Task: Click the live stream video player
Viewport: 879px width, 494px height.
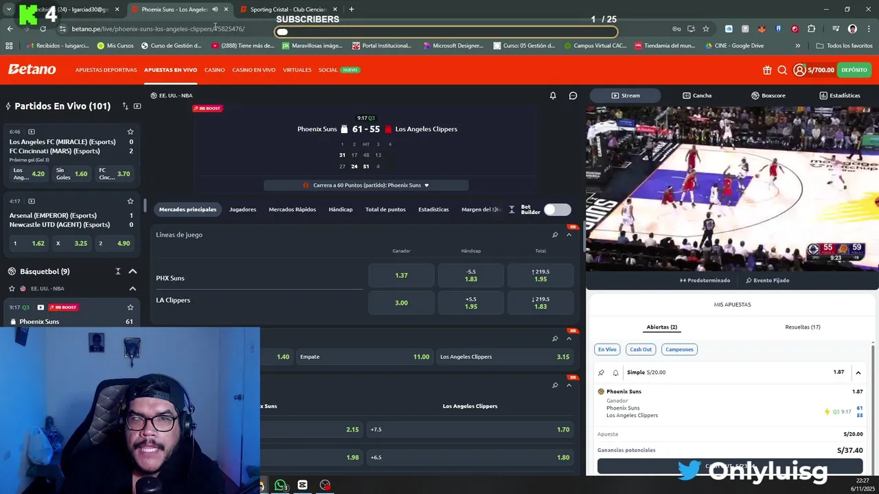Action: (732, 188)
